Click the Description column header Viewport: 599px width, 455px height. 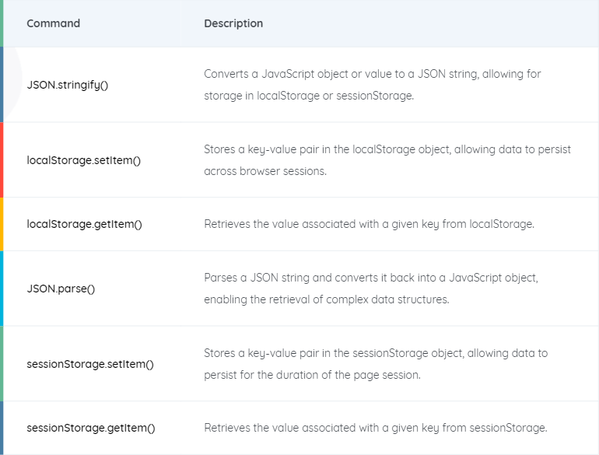click(x=233, y=23)
